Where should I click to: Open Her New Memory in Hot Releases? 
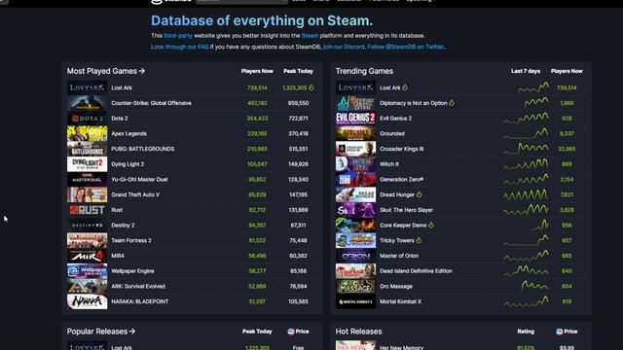401,347
